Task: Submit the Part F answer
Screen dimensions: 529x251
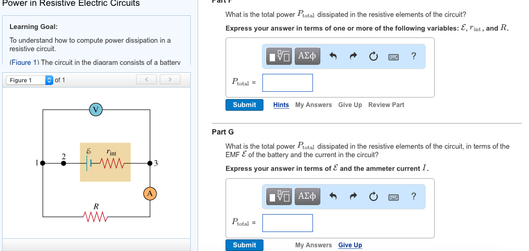Action: [x=244, y=105]
